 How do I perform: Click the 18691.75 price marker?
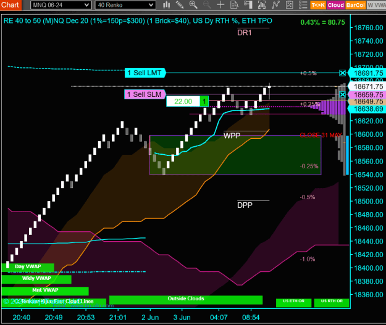tap(368, 73)
